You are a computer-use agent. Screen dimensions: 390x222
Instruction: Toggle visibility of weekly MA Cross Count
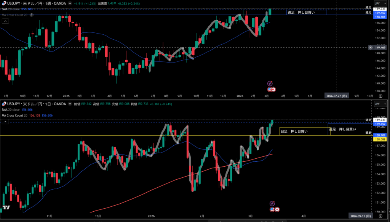pyautogui.click(x=32, y=14)
